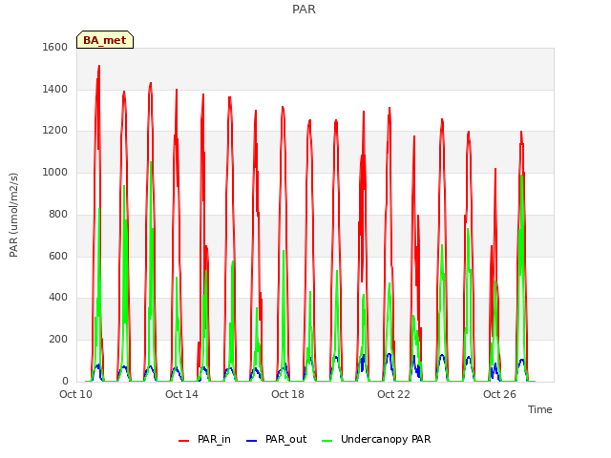Click the 800 y-axis tick label
The height and width of the screenshot is (458, 611).
pos(58,214)
